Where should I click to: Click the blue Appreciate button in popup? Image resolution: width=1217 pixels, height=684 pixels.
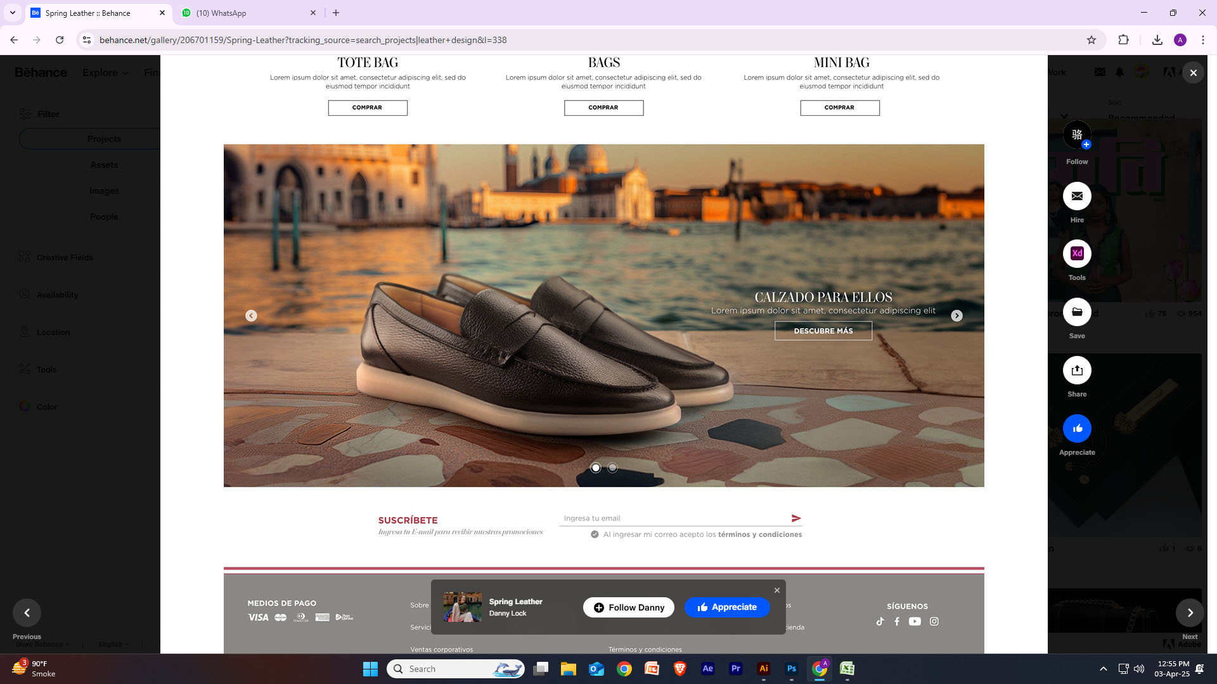point(727,607)
